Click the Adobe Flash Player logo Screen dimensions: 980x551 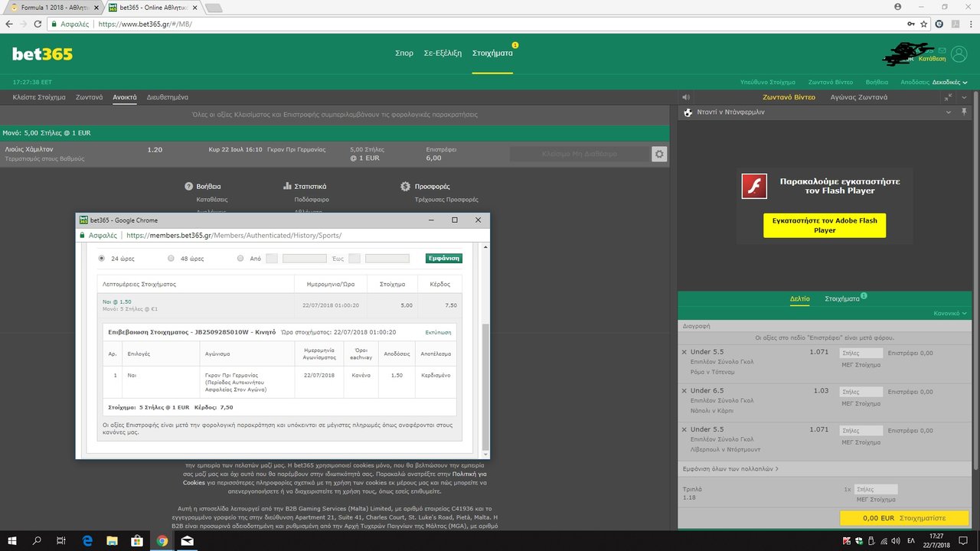[x=754, y=187]
